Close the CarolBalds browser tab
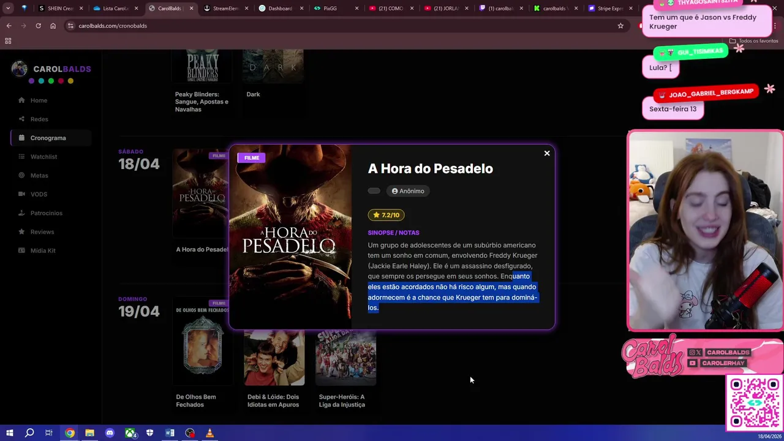 191,9
